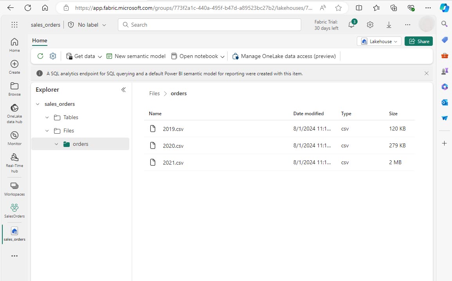
Task: Sort by Date modified column header
Action: click(x=308, y=114)
